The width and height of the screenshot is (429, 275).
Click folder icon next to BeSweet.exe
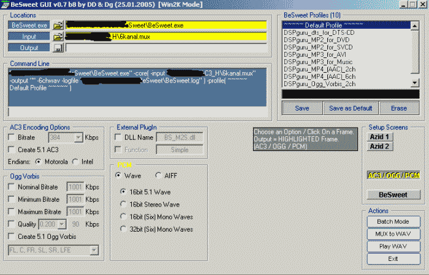(x=58, y=26)
